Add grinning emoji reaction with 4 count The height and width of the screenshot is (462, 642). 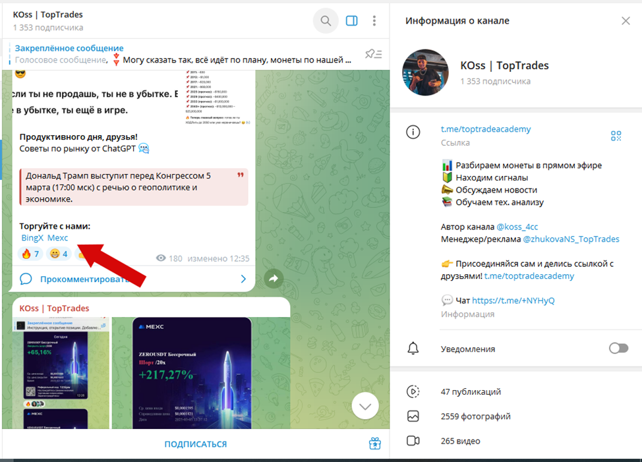(x=59, y=254)
